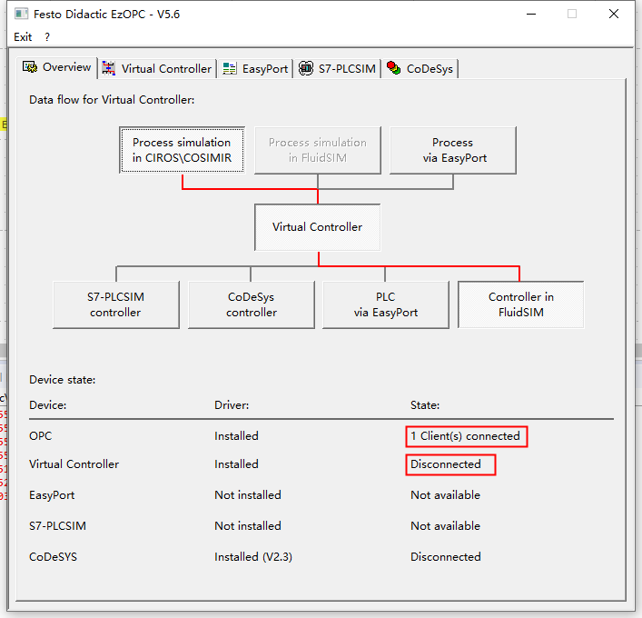Image resolution: width=642 pixels, height=618 pixels.
Task: Close the EzOPC window
Action: tap(613, 14)
